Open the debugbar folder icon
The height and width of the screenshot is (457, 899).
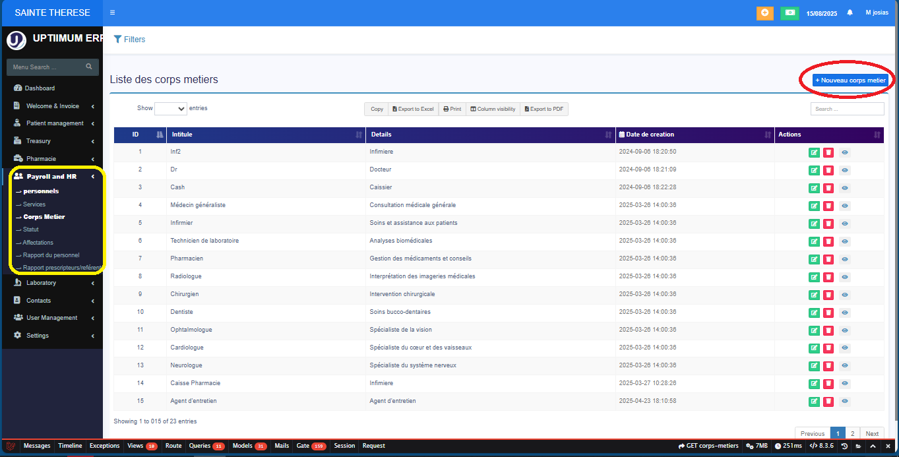click(858, 446)
